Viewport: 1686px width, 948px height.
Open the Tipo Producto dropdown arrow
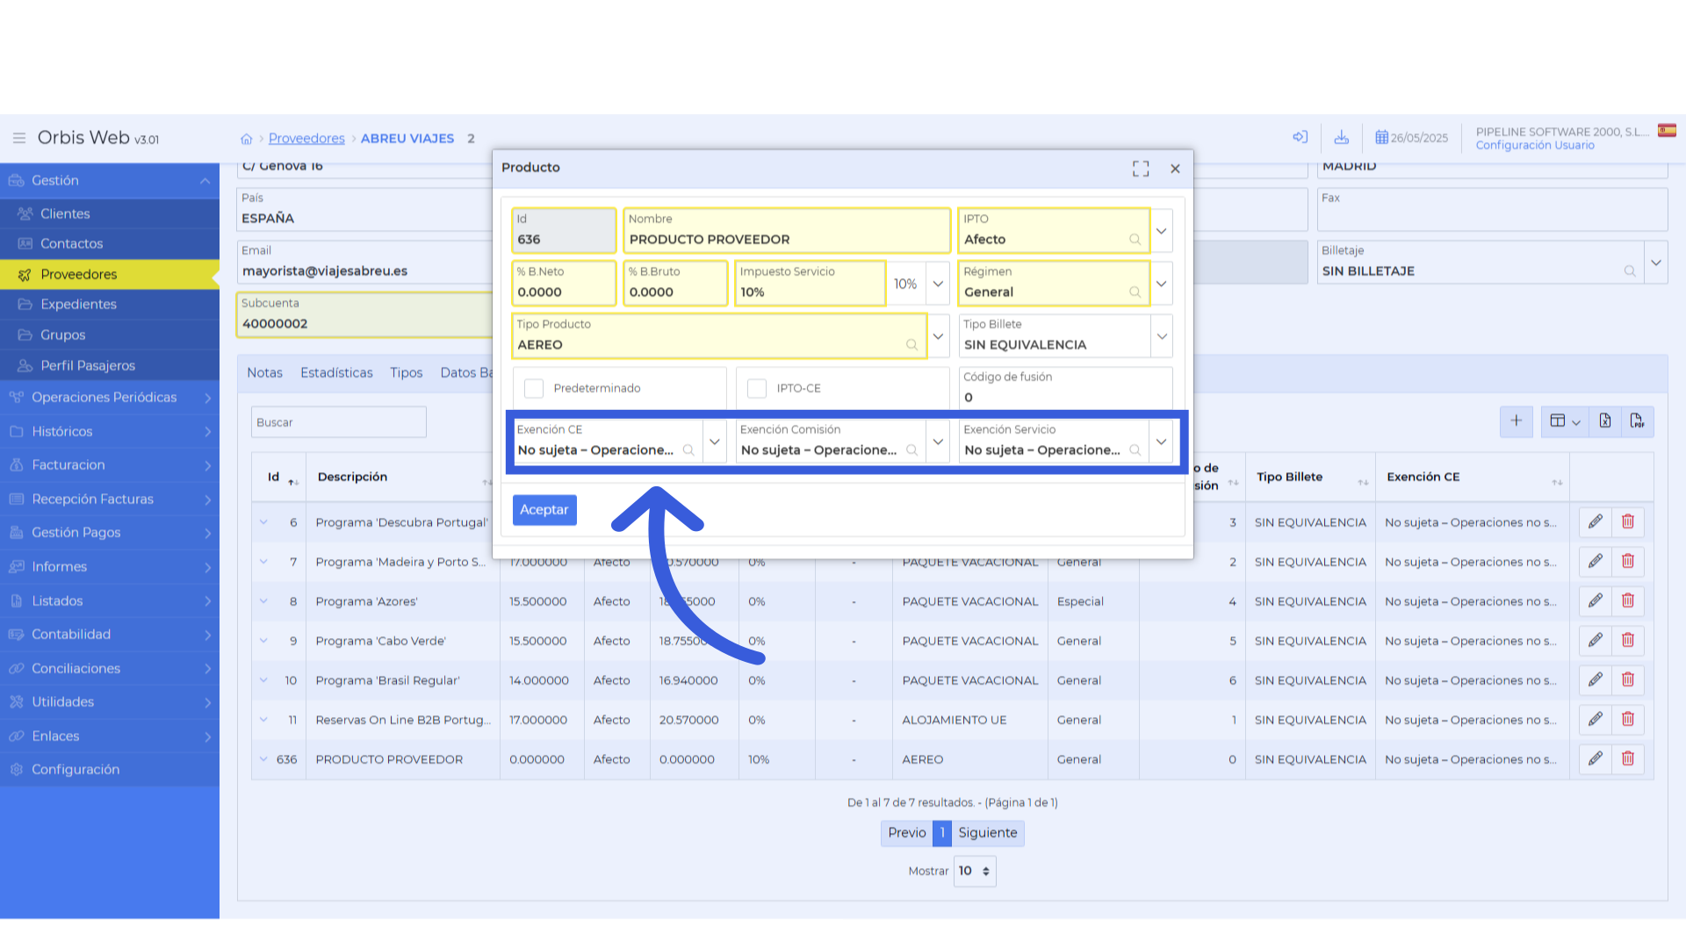(x=938, y=336)
